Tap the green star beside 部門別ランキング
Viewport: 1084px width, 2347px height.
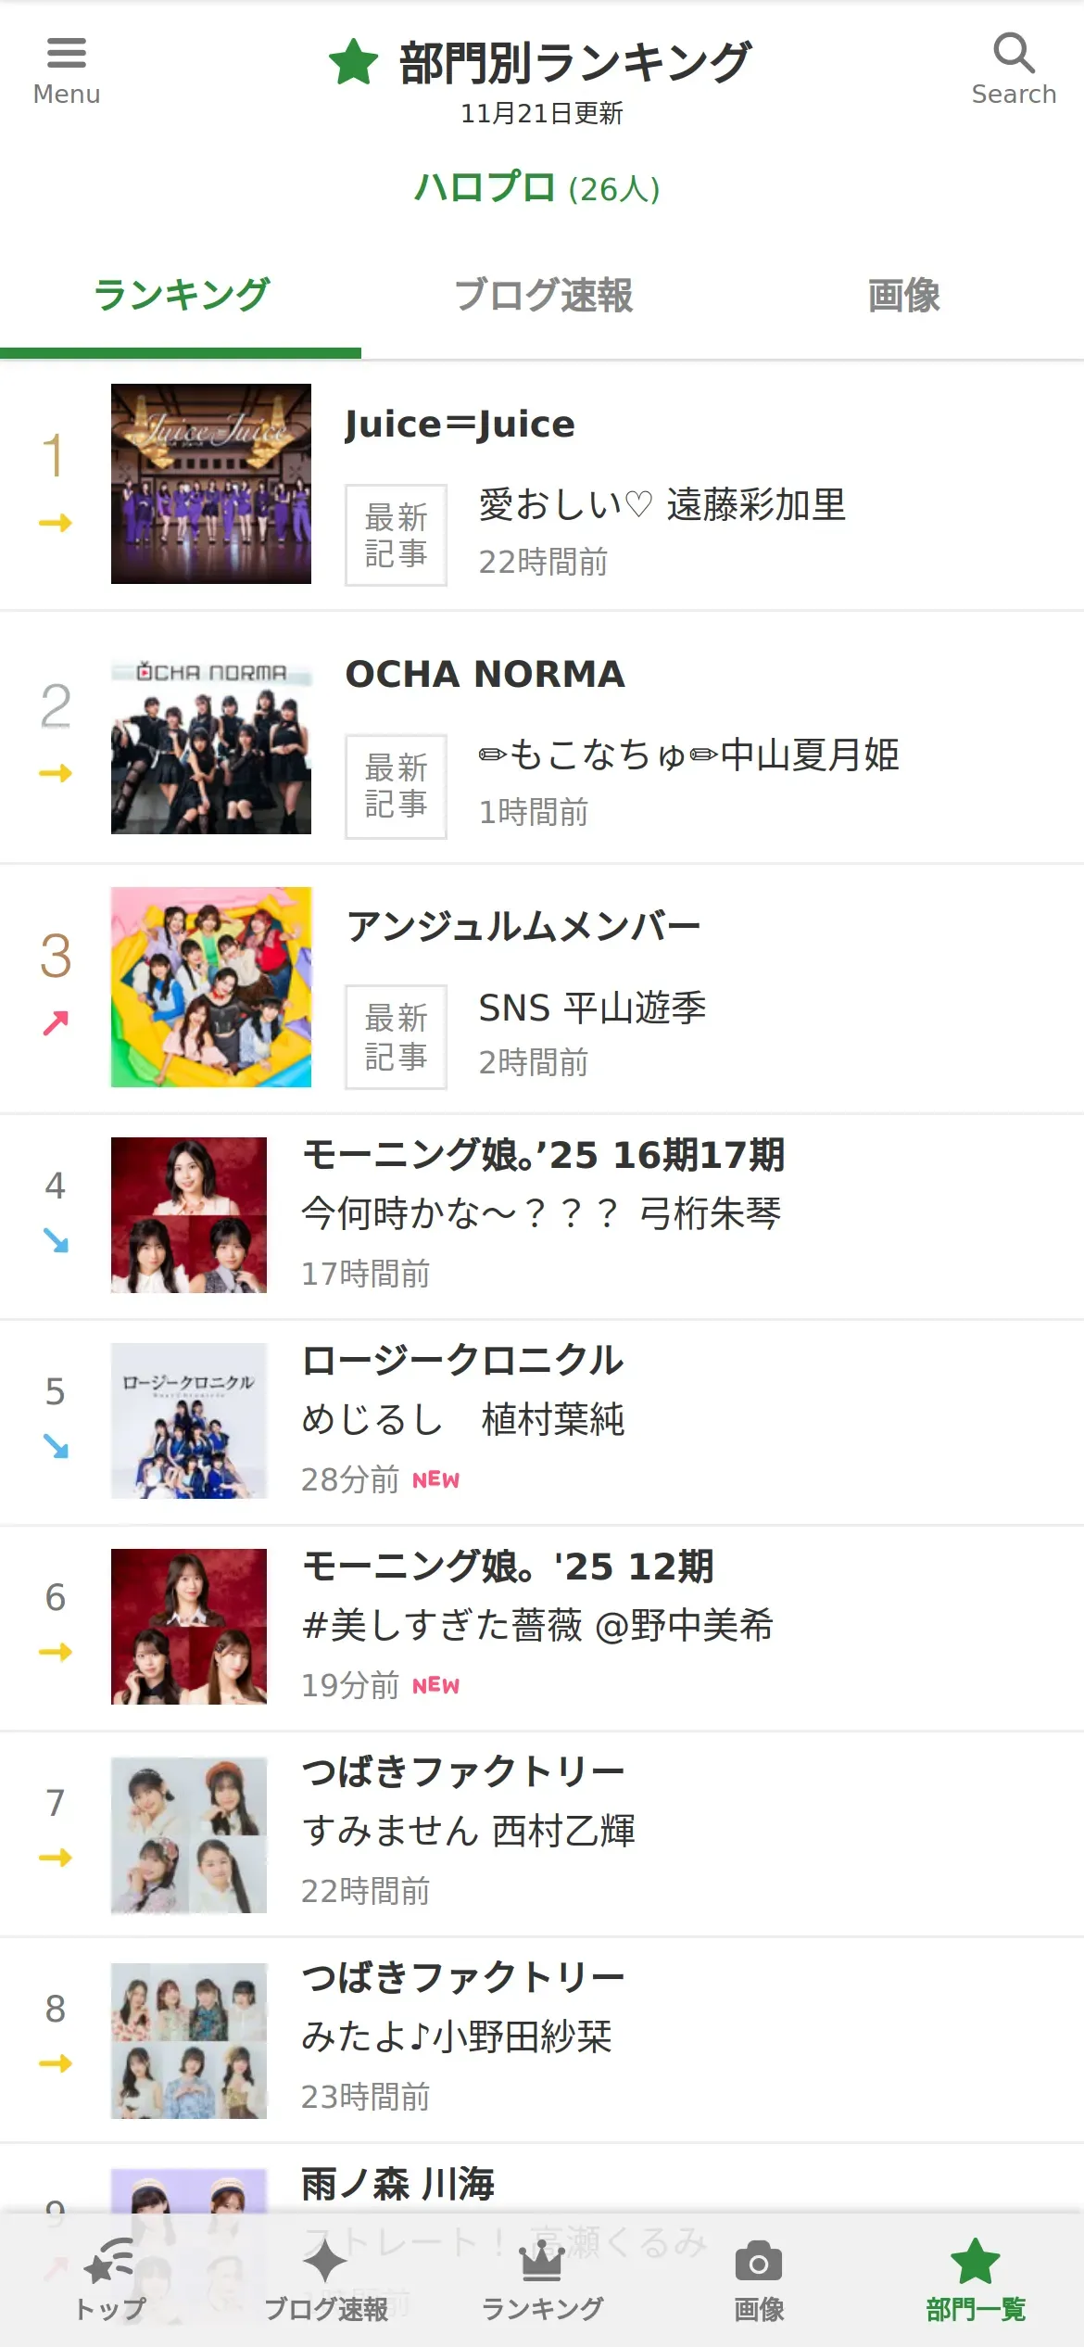tap(354, 62)
